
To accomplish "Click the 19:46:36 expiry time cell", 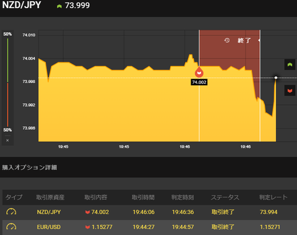I will coord(183,212).
